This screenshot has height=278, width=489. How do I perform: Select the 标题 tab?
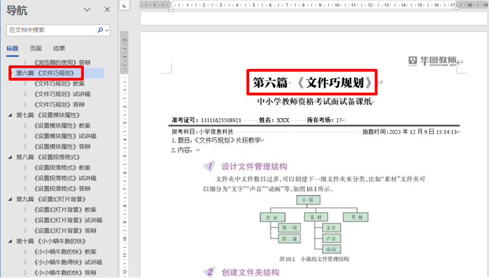click(x=12, y=48)
